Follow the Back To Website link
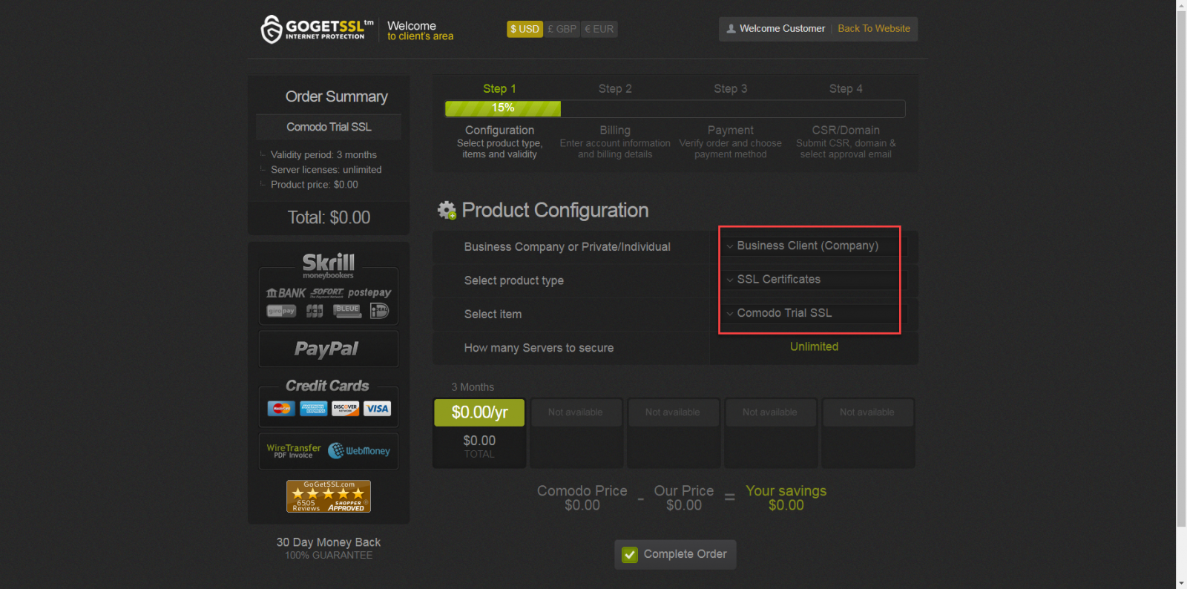 pyautogui.click(x=874, y=29)
